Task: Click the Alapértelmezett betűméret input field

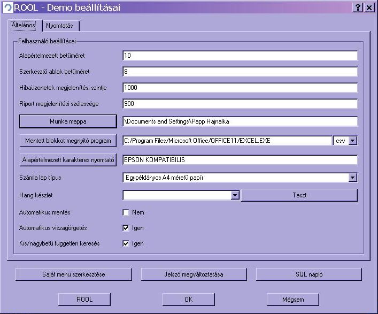Action: coord(240,56)
